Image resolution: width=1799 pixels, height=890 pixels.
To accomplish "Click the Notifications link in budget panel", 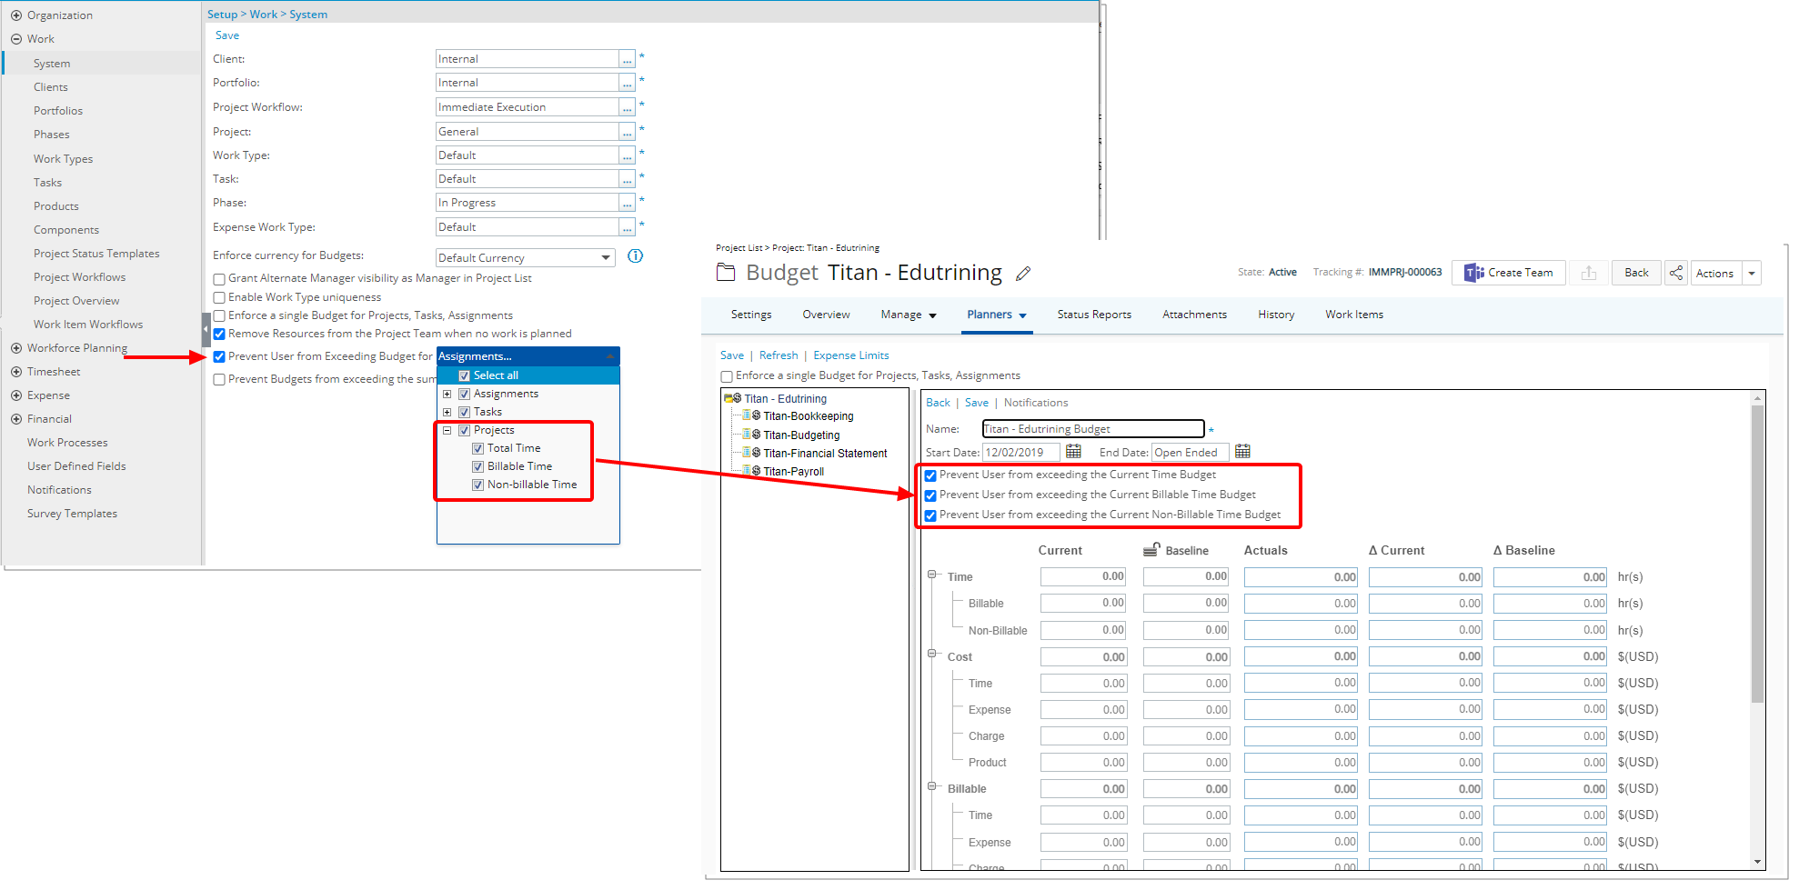I will (1036, 403).
